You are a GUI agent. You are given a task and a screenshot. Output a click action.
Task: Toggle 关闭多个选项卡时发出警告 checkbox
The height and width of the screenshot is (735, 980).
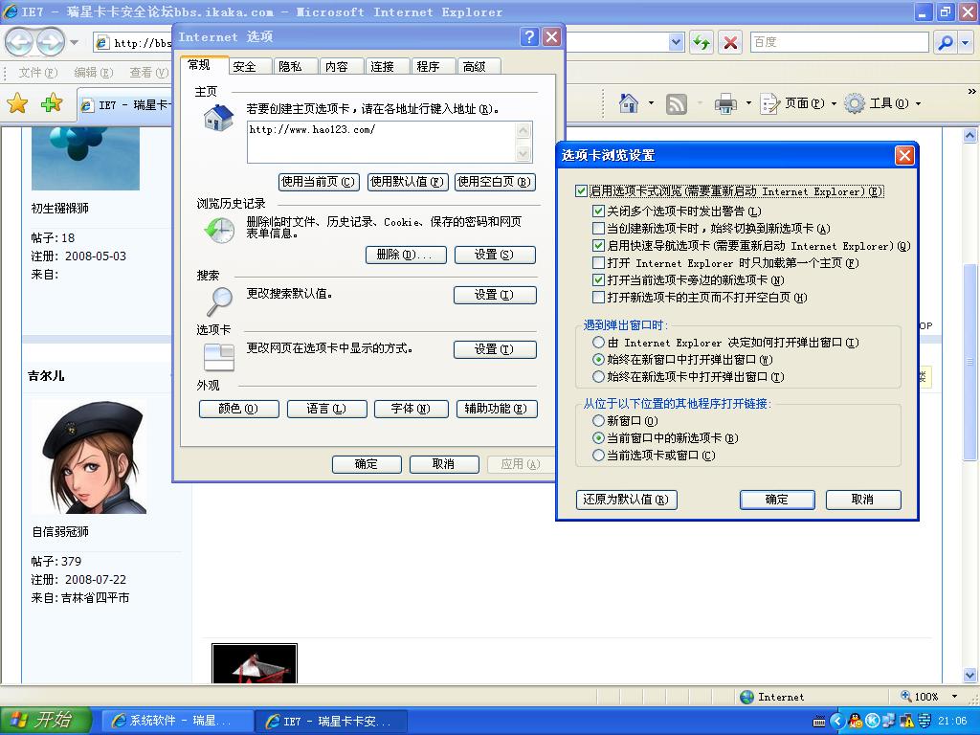598,212
